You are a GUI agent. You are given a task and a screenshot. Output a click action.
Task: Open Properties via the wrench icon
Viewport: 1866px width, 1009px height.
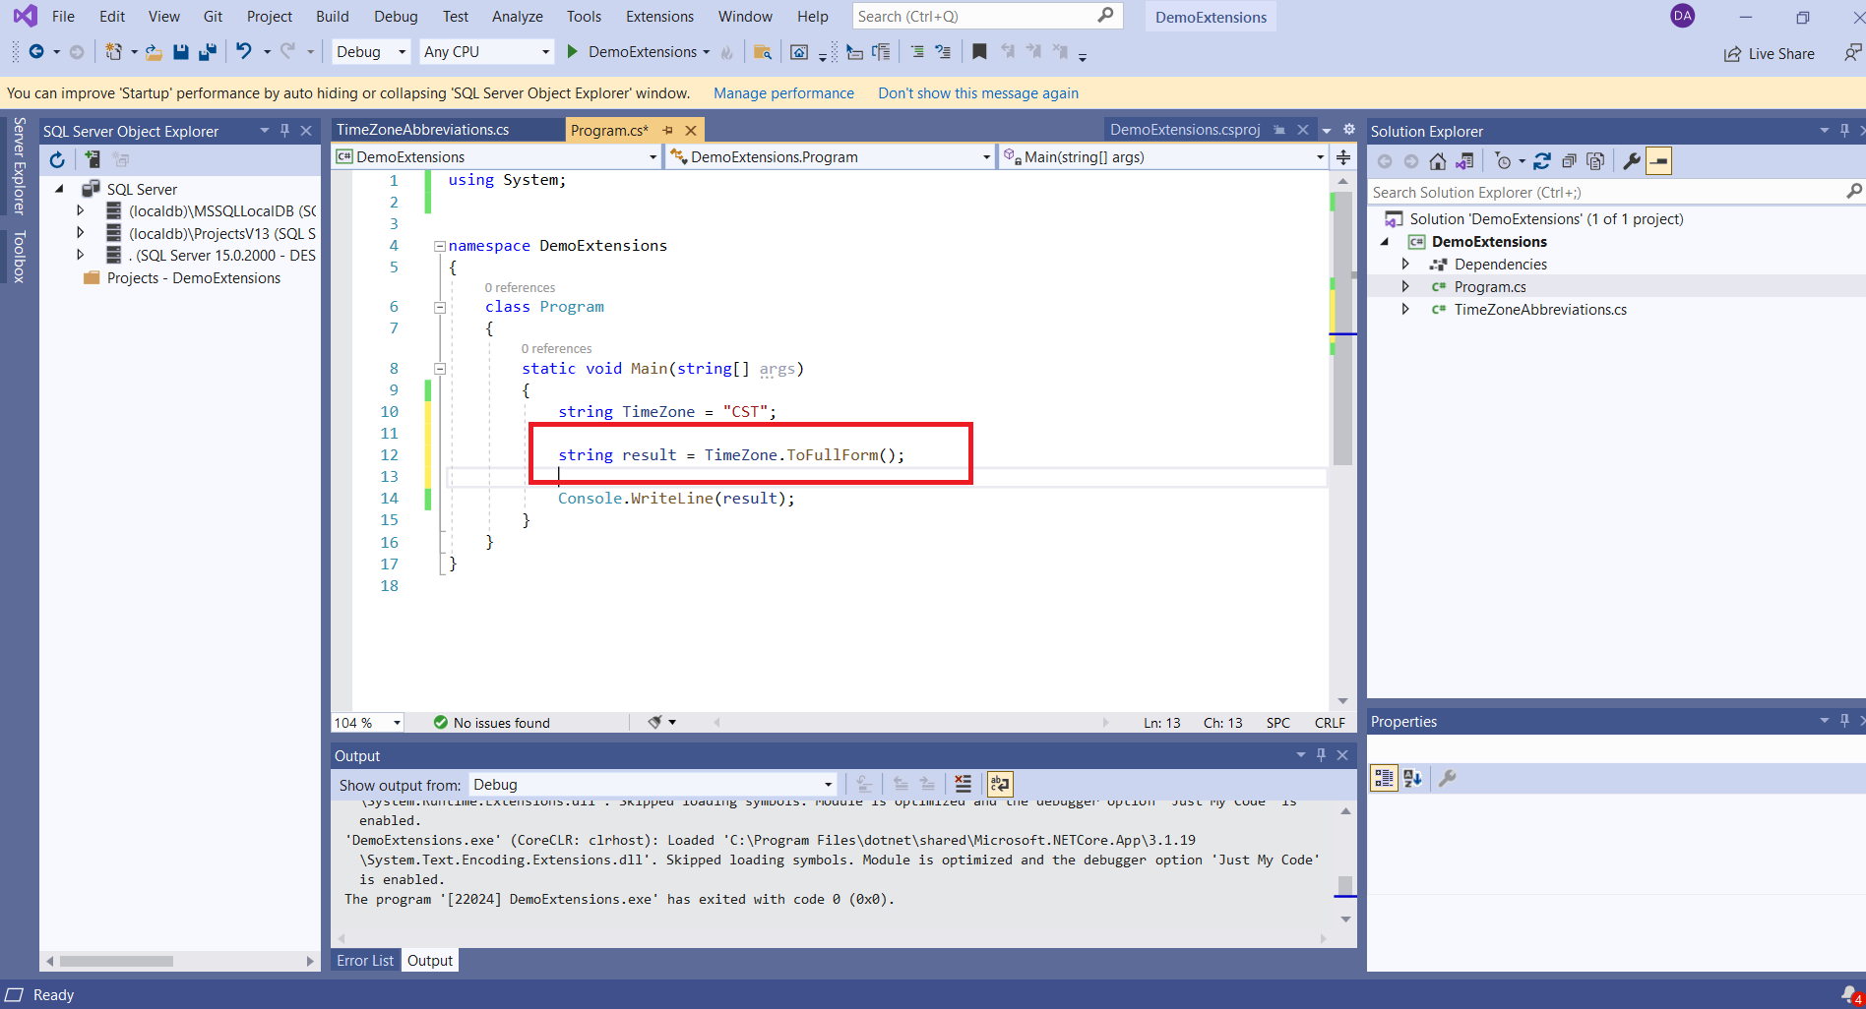coord(1632,160)
